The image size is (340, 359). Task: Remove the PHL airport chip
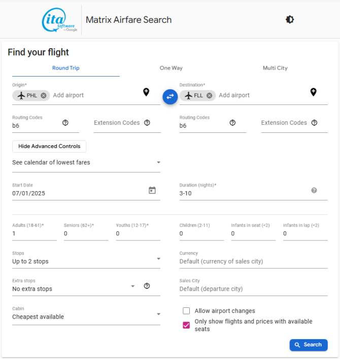pyautogui.click(x=44, y=95)
